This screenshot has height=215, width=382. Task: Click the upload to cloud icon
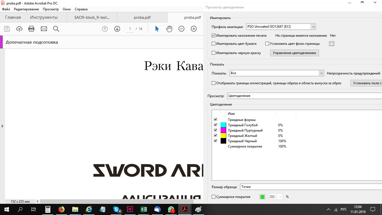click(x=19, y=29)
